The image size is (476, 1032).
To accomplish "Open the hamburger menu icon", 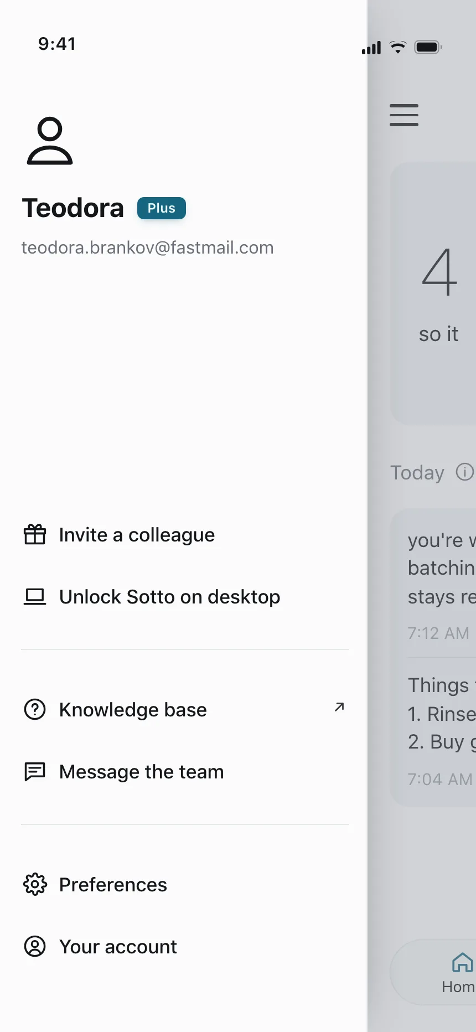I will (404, 115).
